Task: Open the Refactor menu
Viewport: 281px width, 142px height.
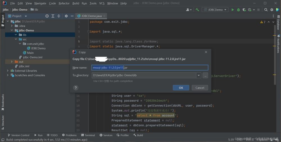Action: point(64,3)
